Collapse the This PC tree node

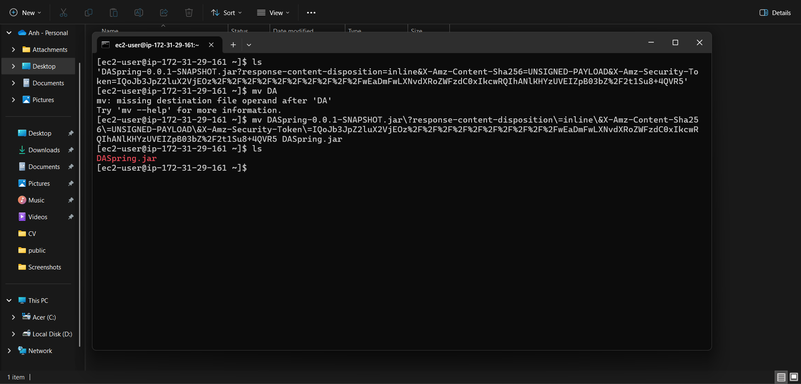[9, 300]
